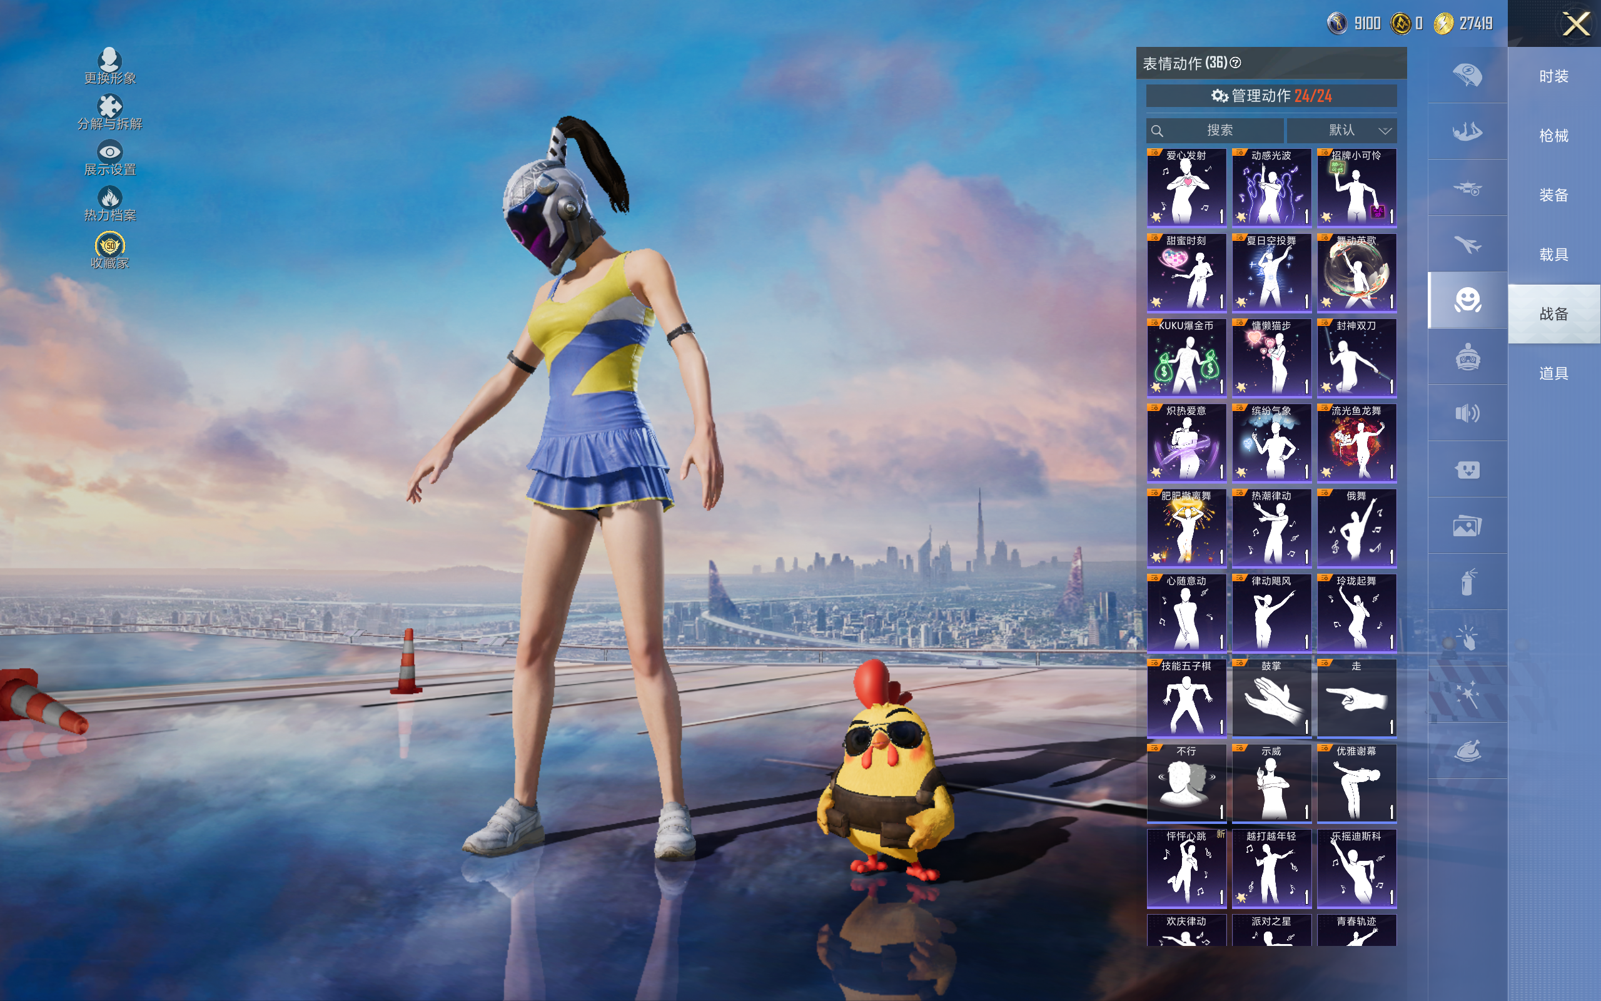This screenshot has height=1001, width=1601.
Task: Select the tapping hand gesture icon
Action: pyautogui.click(x=1467, y=638)
